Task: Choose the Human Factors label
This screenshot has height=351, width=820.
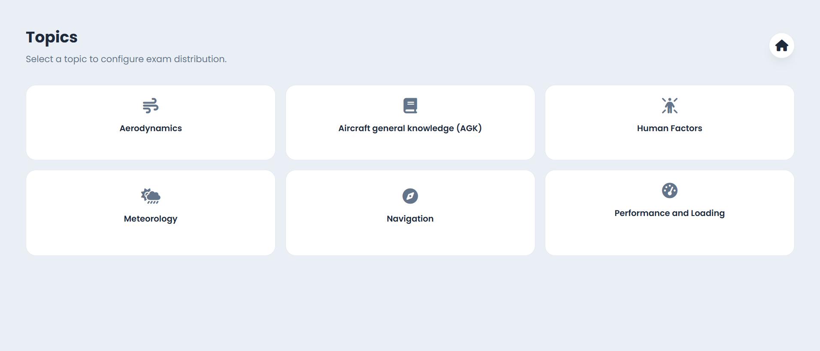Action: 669,128
